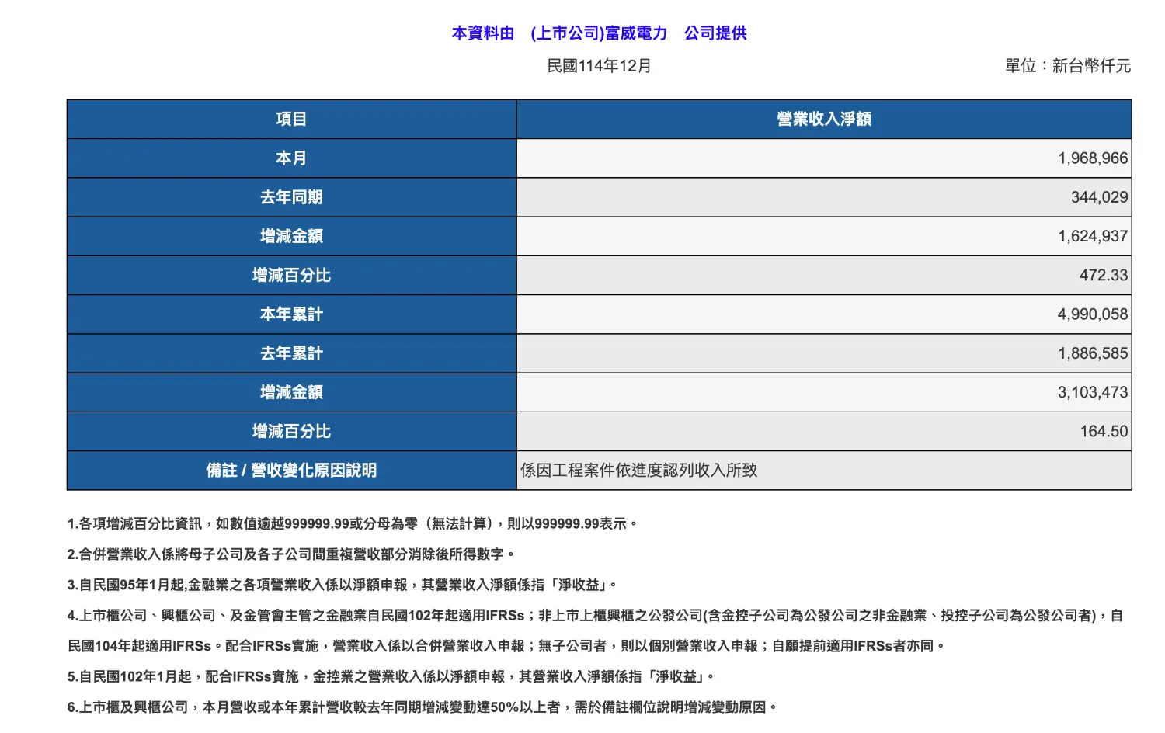The width and height of the screenshot is (1165, 733).
Task: Click the 本年累計 row label
Action: [291, 314]
